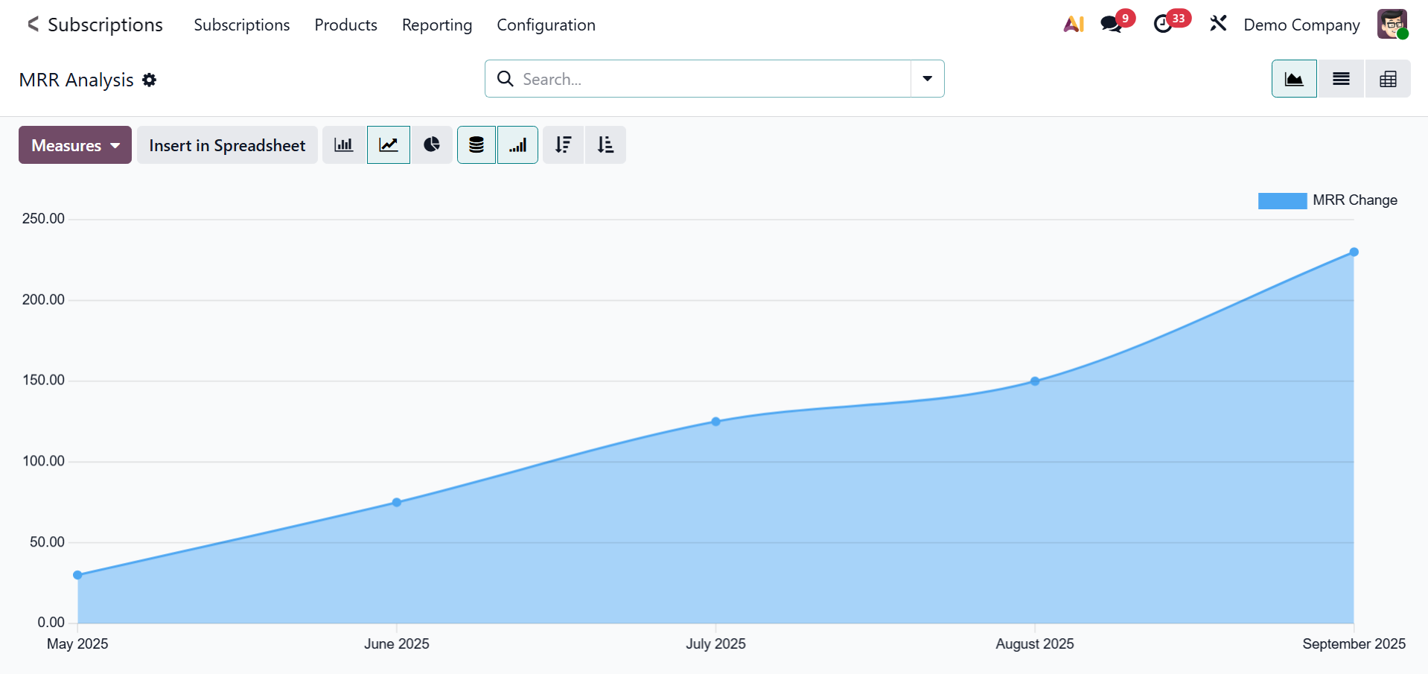Select the pie chart mode
1428x674 pixels.
click(432, 145)
